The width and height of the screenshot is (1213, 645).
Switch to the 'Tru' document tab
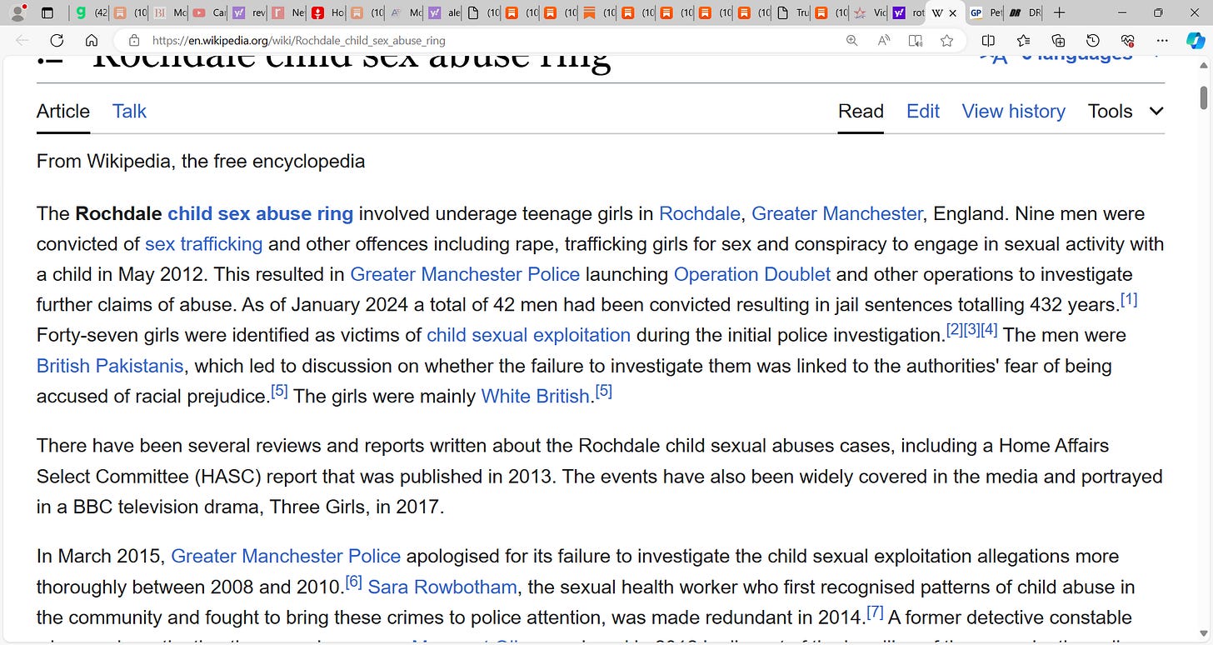[791, 12]
